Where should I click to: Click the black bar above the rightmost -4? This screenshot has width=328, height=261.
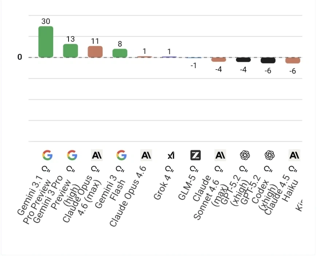click(x=243, y=60)
